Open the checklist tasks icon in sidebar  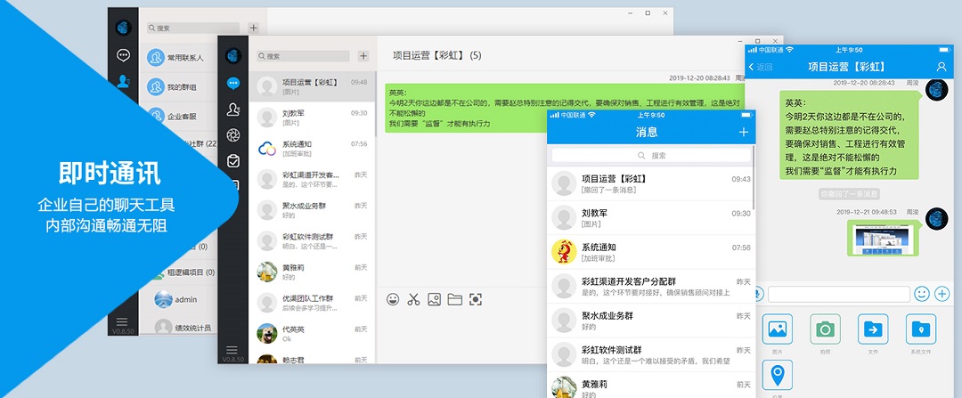(232, 160)
